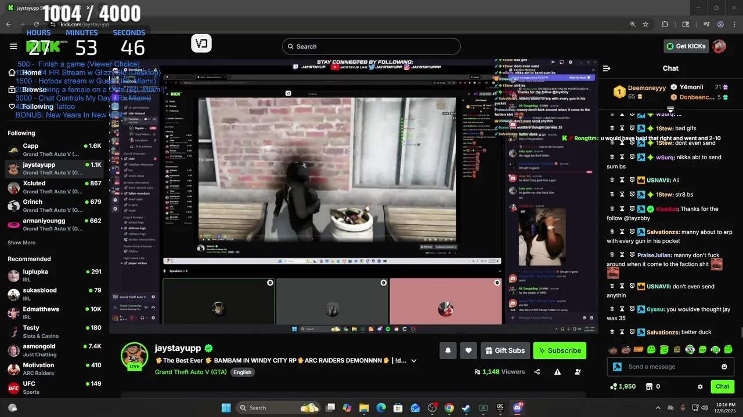Click chat identity badge in message box
The image size is (743, 417).
point(617,367)
